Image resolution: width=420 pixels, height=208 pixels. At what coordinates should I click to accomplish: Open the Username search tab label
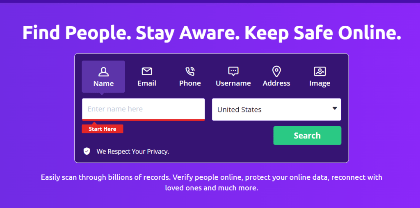pos(233,83)
